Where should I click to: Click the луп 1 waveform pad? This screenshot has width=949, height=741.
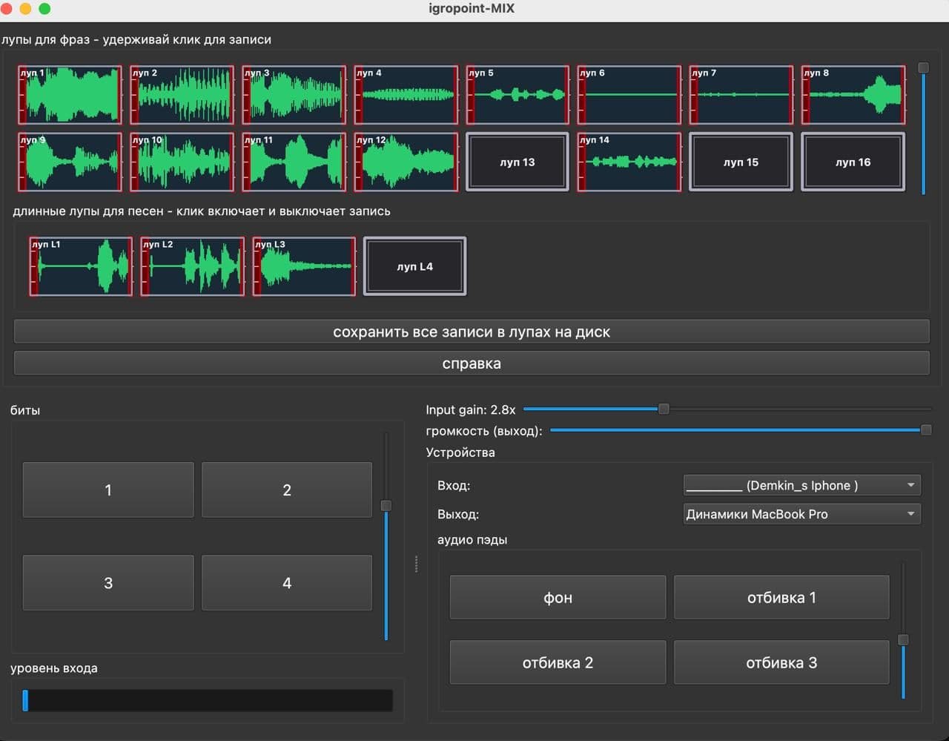70,95
